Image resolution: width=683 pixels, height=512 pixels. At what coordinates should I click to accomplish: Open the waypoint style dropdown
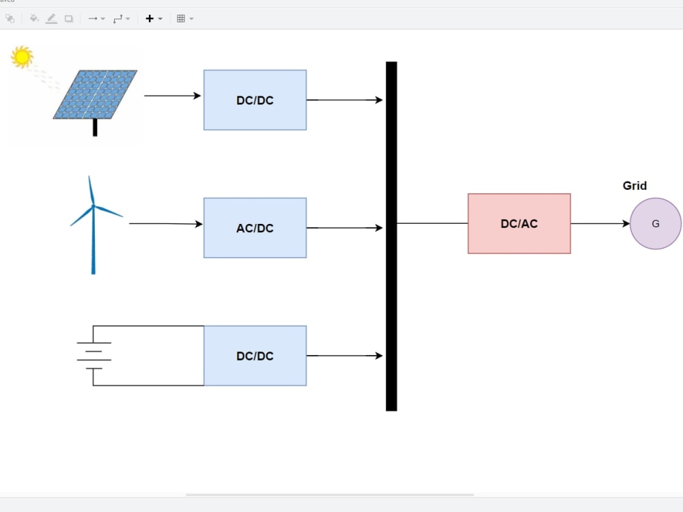click(128, 18)
